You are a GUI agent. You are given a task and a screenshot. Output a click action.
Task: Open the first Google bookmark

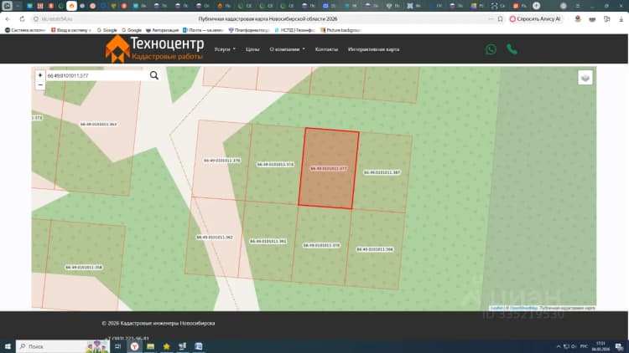[107, 30]
